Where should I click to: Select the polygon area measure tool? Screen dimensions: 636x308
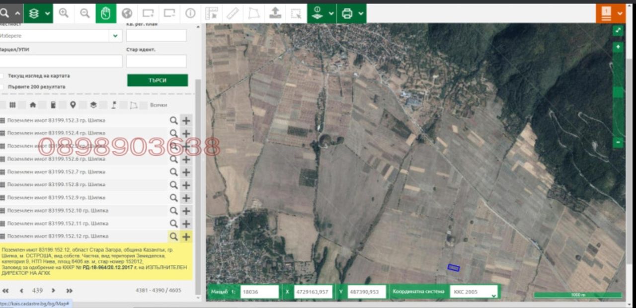(254, 13)
